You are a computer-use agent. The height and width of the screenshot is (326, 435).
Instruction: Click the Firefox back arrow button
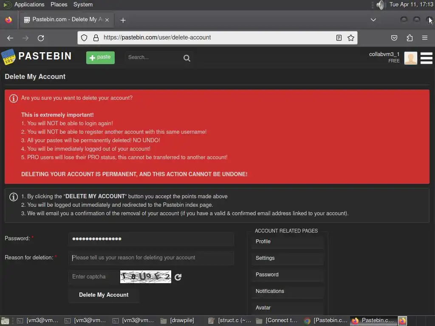(x=10, y=38)
